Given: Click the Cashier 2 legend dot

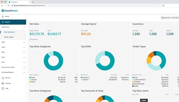Looking at the screenshot, I should pos(82,78).
